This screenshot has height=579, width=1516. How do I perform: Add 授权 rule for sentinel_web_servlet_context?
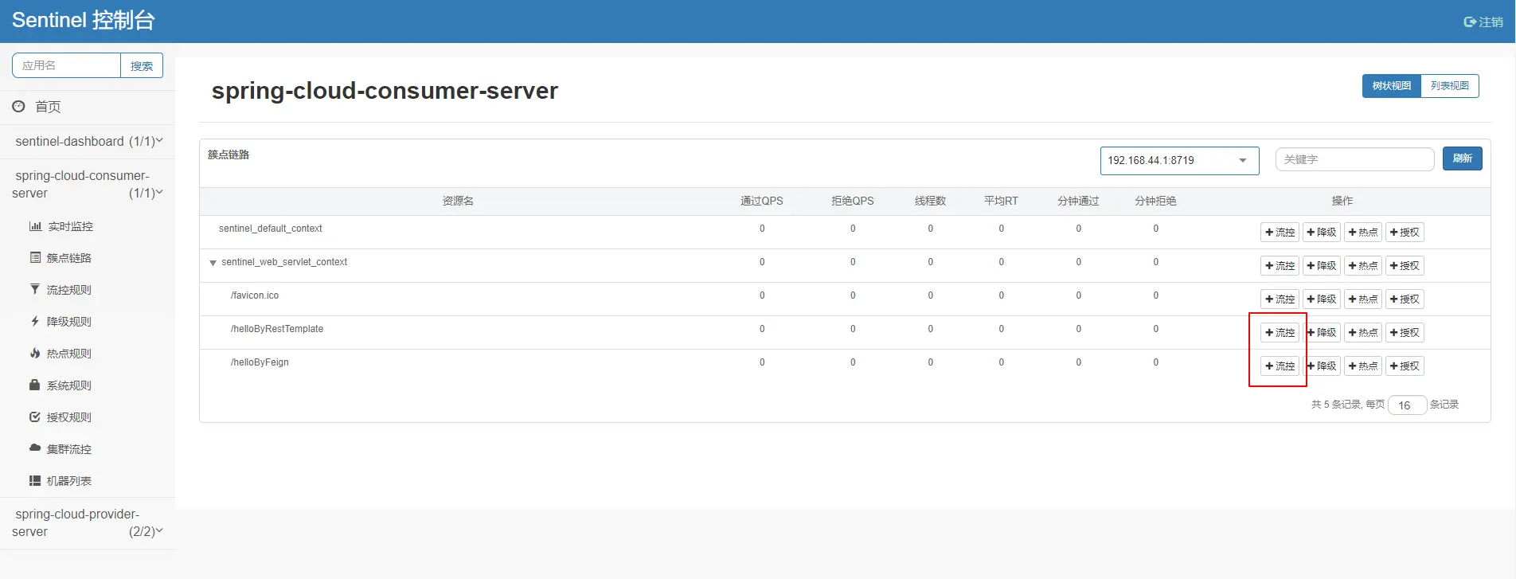click(x=1405, y=265)
